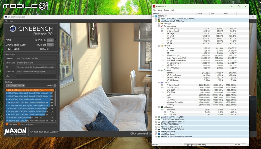The height and width of the screenshot is (149, 261).
Task: Click the Details toggle button in Ranking
Action: pyautogui.click(x=55, y=86)
